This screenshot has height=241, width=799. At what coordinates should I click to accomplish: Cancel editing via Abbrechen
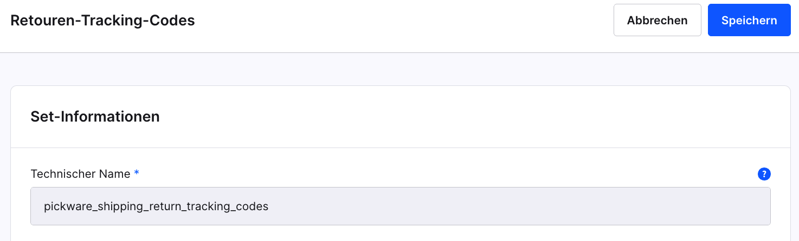click(657, 21)
